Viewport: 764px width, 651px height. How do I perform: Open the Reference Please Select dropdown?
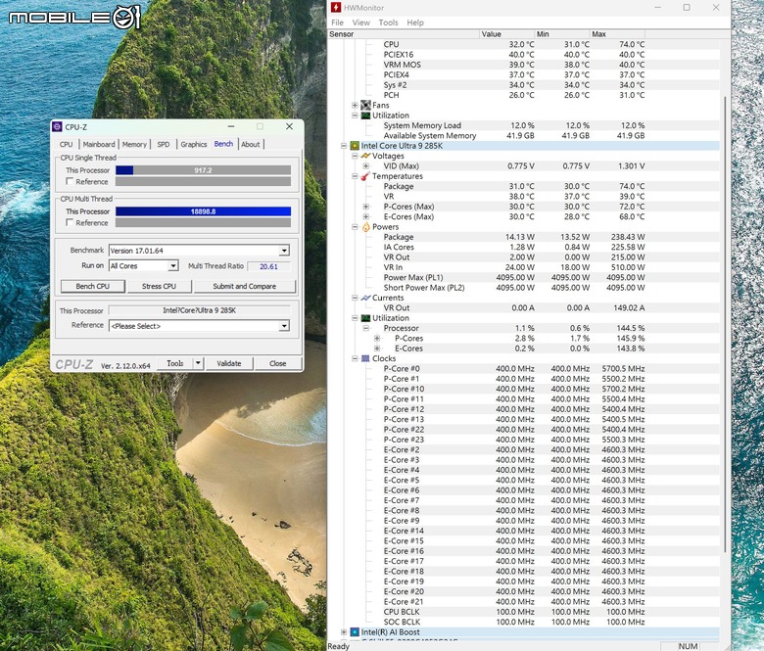[284, 326]
